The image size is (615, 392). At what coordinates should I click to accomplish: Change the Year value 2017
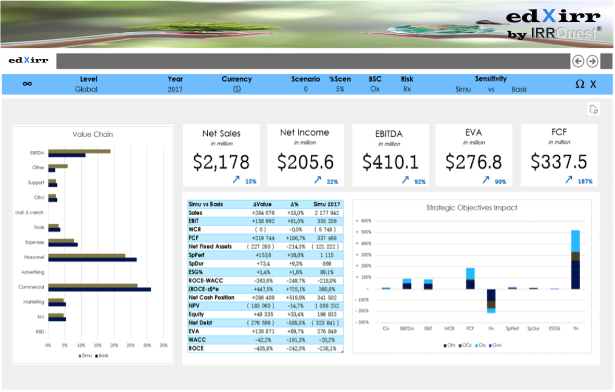(175, 89)
